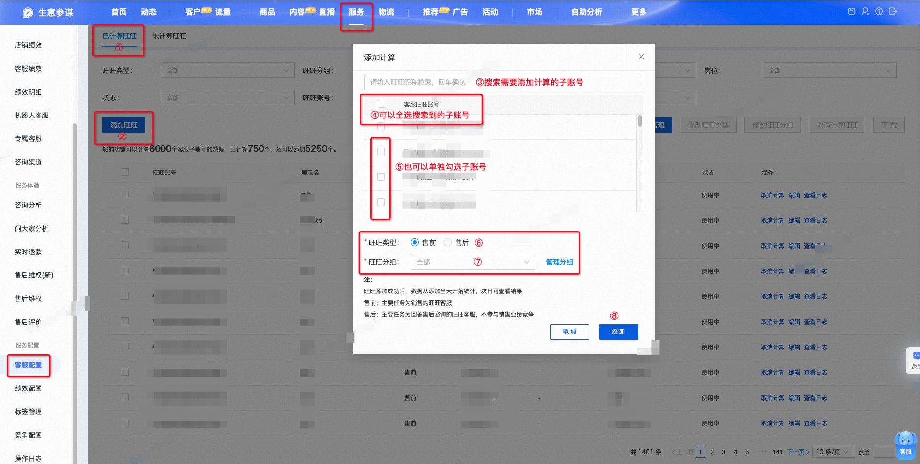Click the 取消 button in dialog
Screen dimensions: 920x464
[570, 331]
